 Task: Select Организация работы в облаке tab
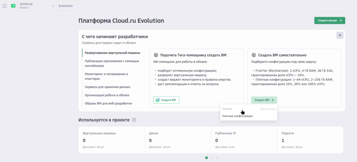[x=107, y=95]
